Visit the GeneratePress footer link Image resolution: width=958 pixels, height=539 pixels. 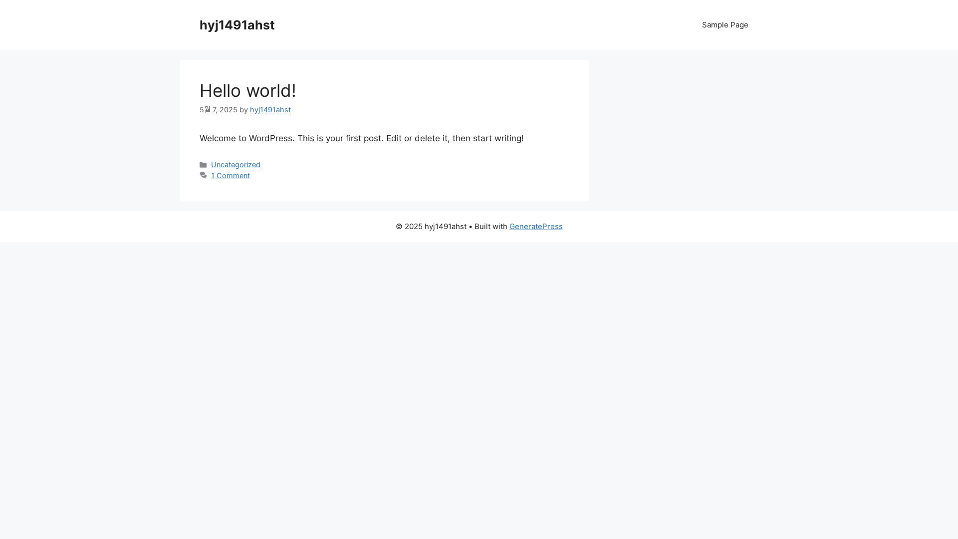[536, 227]
